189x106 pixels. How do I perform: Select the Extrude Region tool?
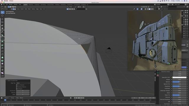click(2, 42)
